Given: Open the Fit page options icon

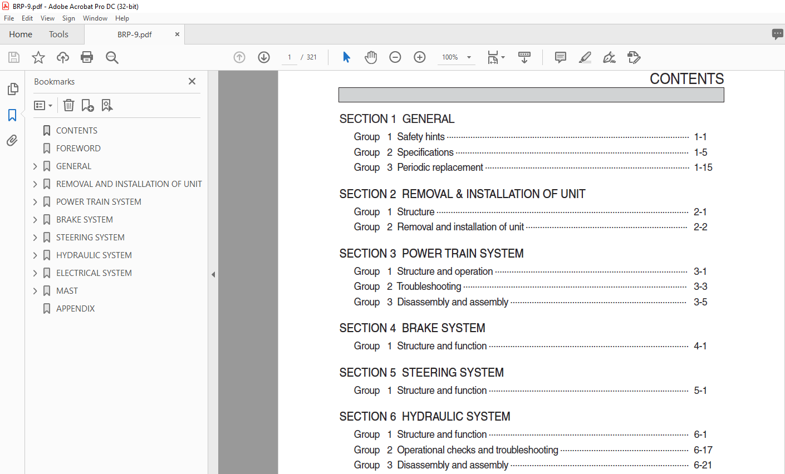Looking at the screenshot, I should coord(495,57).
